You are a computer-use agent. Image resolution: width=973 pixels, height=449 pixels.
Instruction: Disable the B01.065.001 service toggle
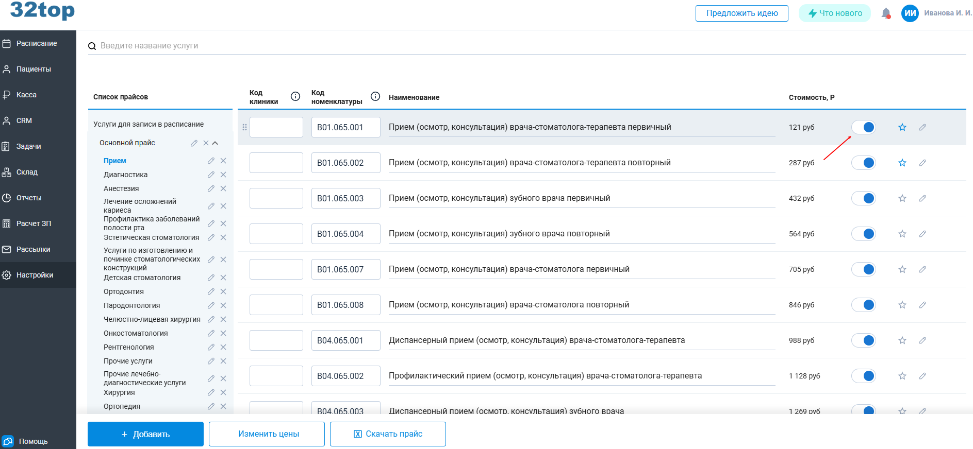tap(864, 127)
